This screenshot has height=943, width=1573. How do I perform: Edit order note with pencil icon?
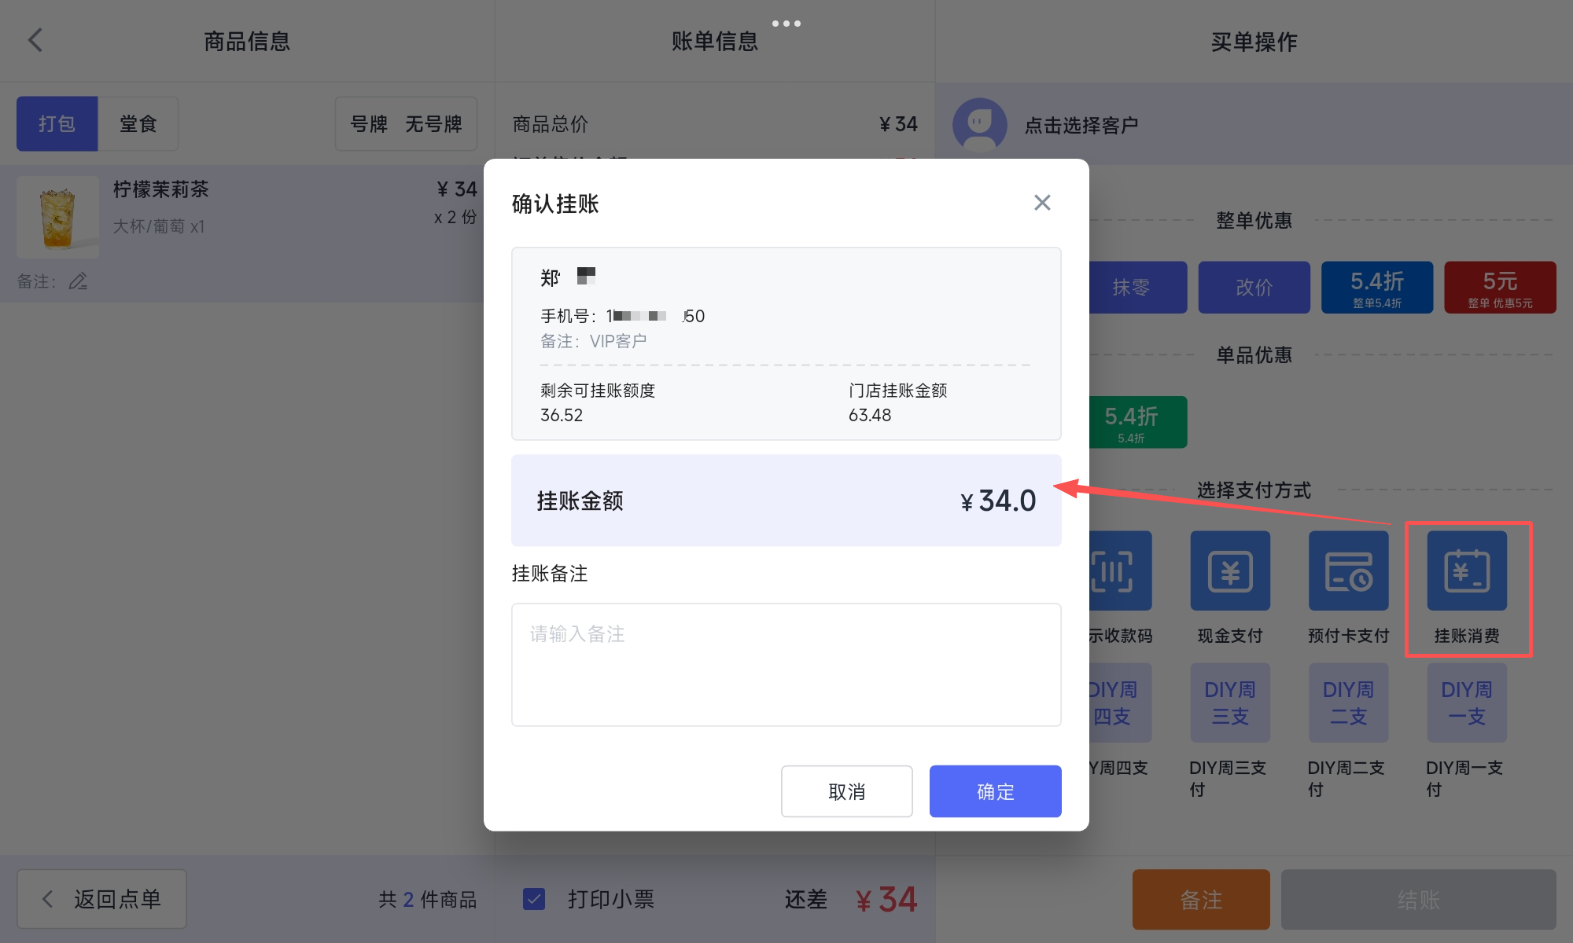(x=78, y=281)
